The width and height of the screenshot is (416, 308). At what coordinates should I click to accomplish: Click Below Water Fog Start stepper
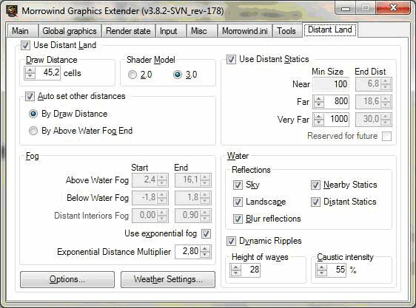pos(162,198)
